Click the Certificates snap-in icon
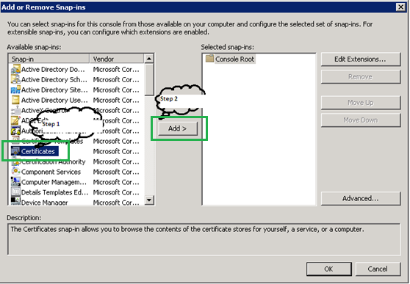The image size is (410, 284). (15, 151)
